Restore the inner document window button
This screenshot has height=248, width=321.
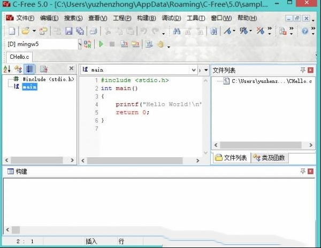(x=297, y=19)
